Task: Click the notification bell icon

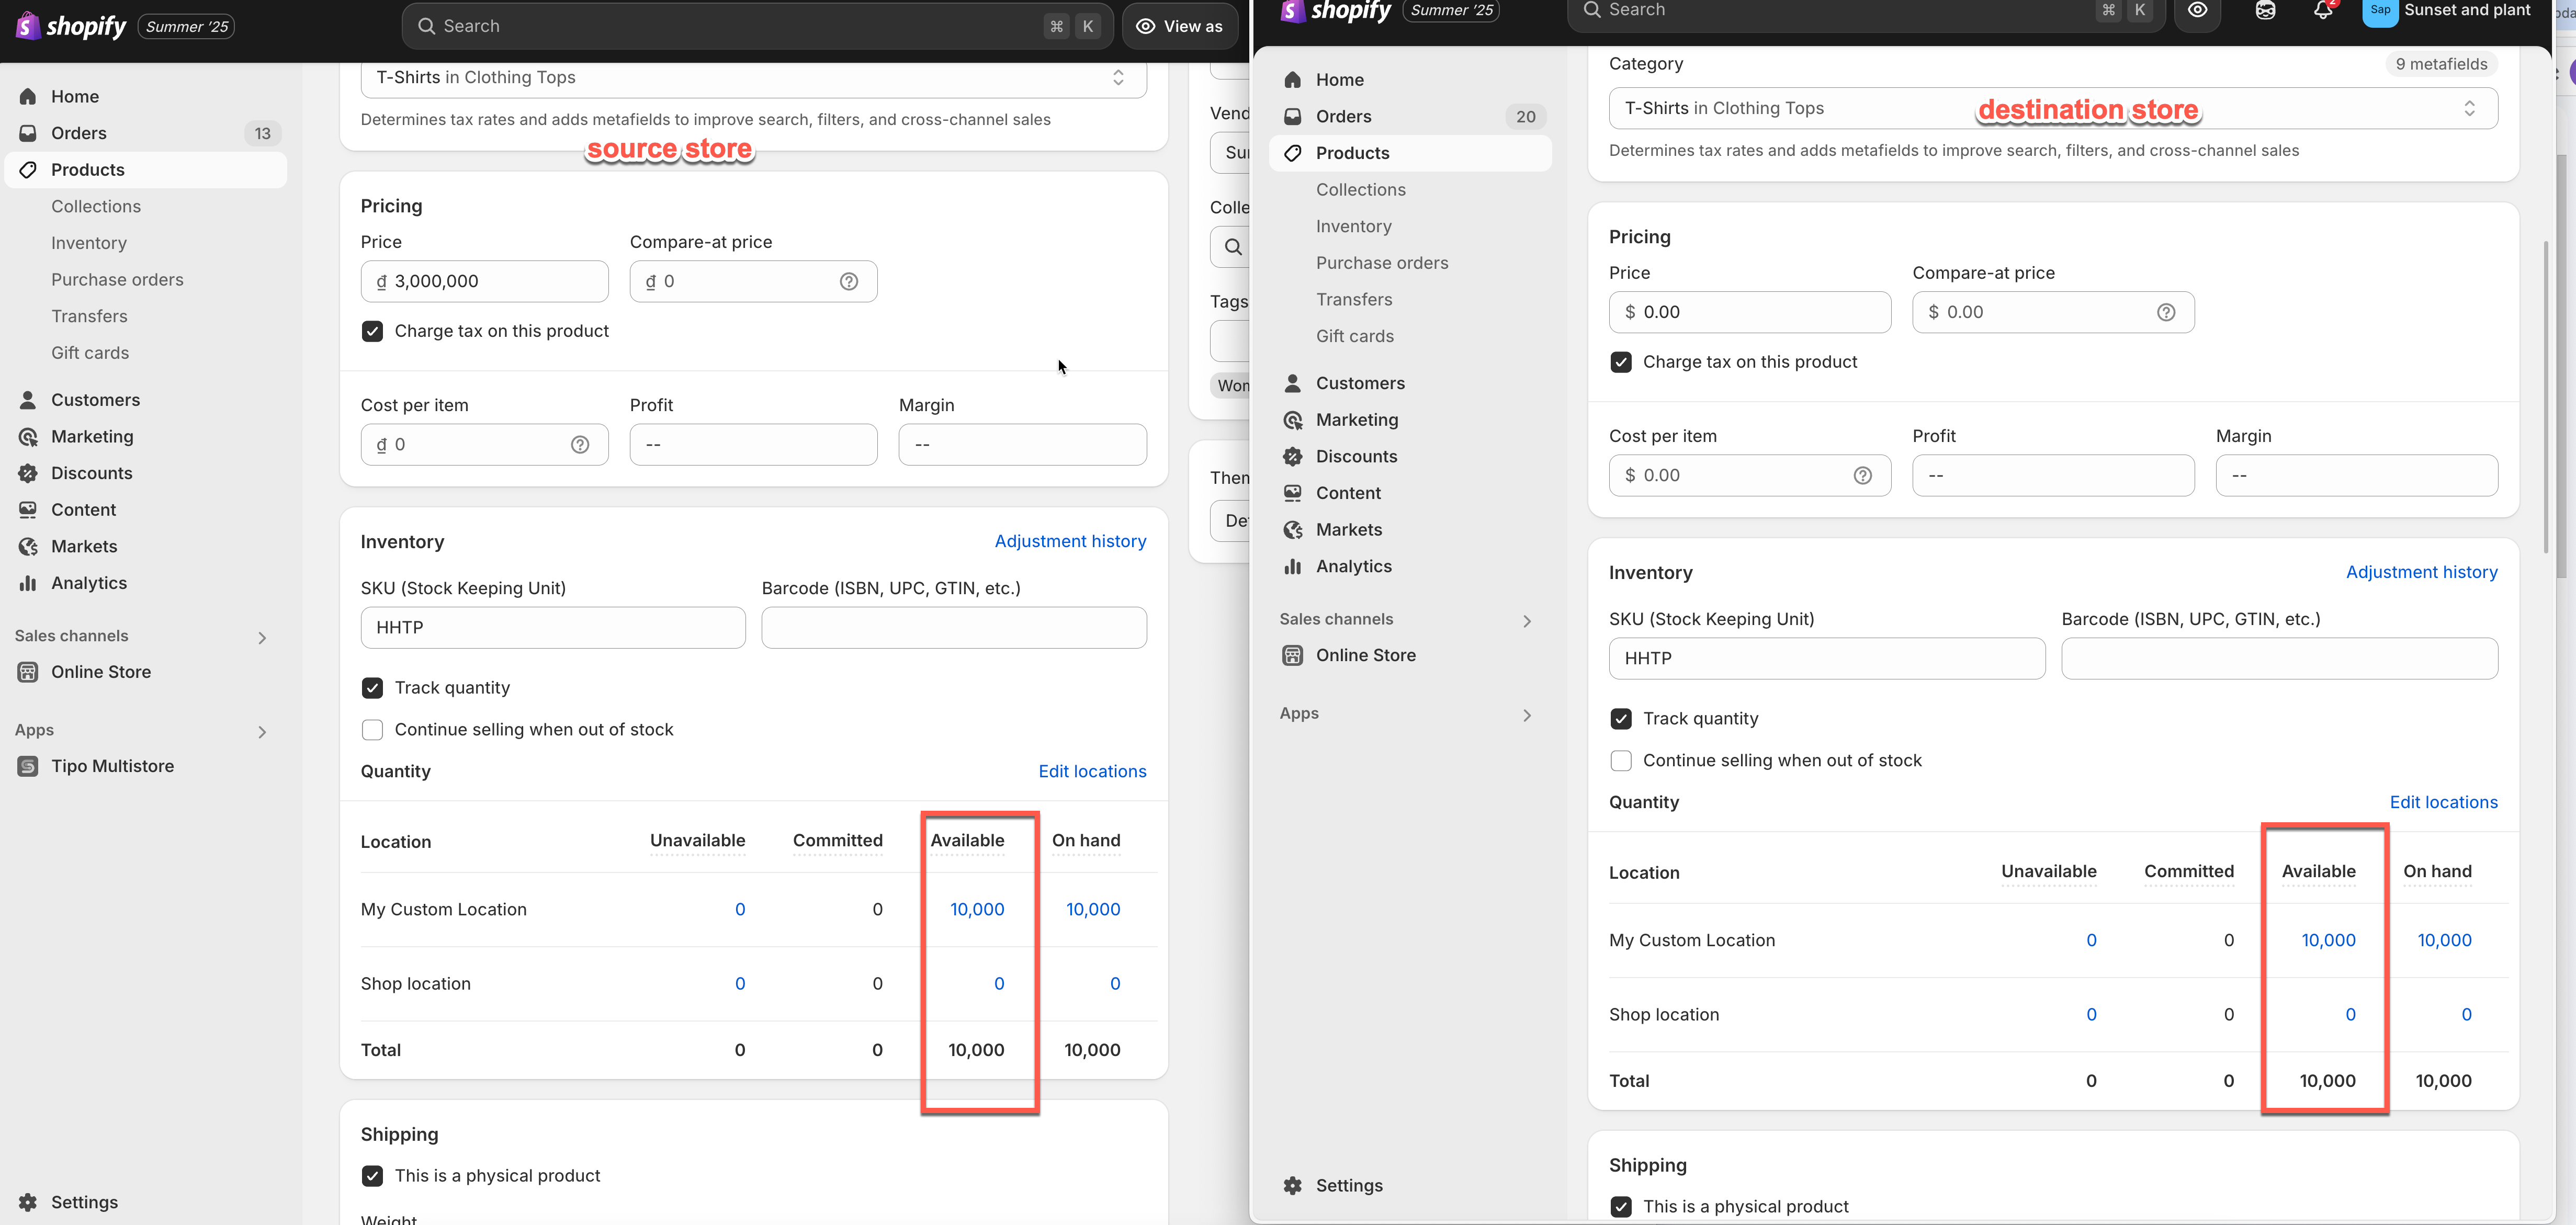Action: [2322, 11]
